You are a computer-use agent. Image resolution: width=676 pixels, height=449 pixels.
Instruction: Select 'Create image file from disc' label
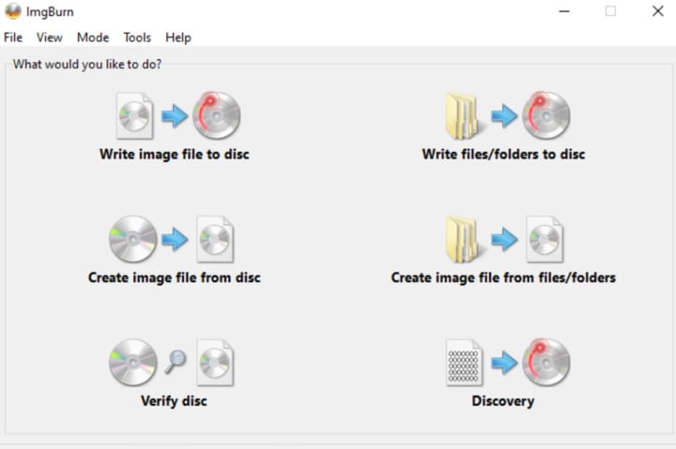click(175, 277)
